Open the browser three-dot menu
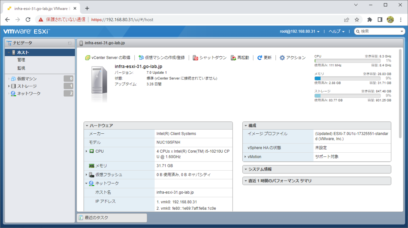Image resolution: width=408 pixels, height=228 pixels. click(x=401, y=20)
